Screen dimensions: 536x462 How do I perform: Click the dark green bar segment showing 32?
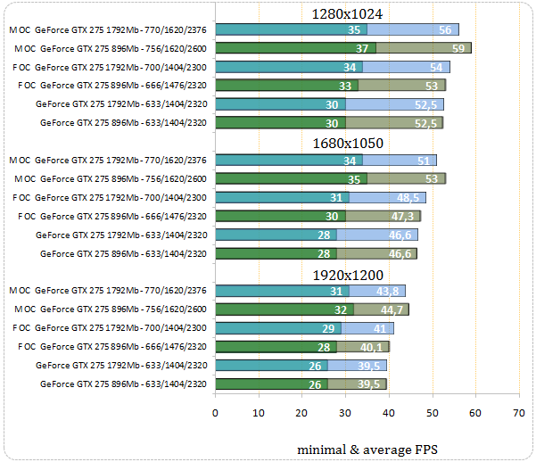(284, 309)
